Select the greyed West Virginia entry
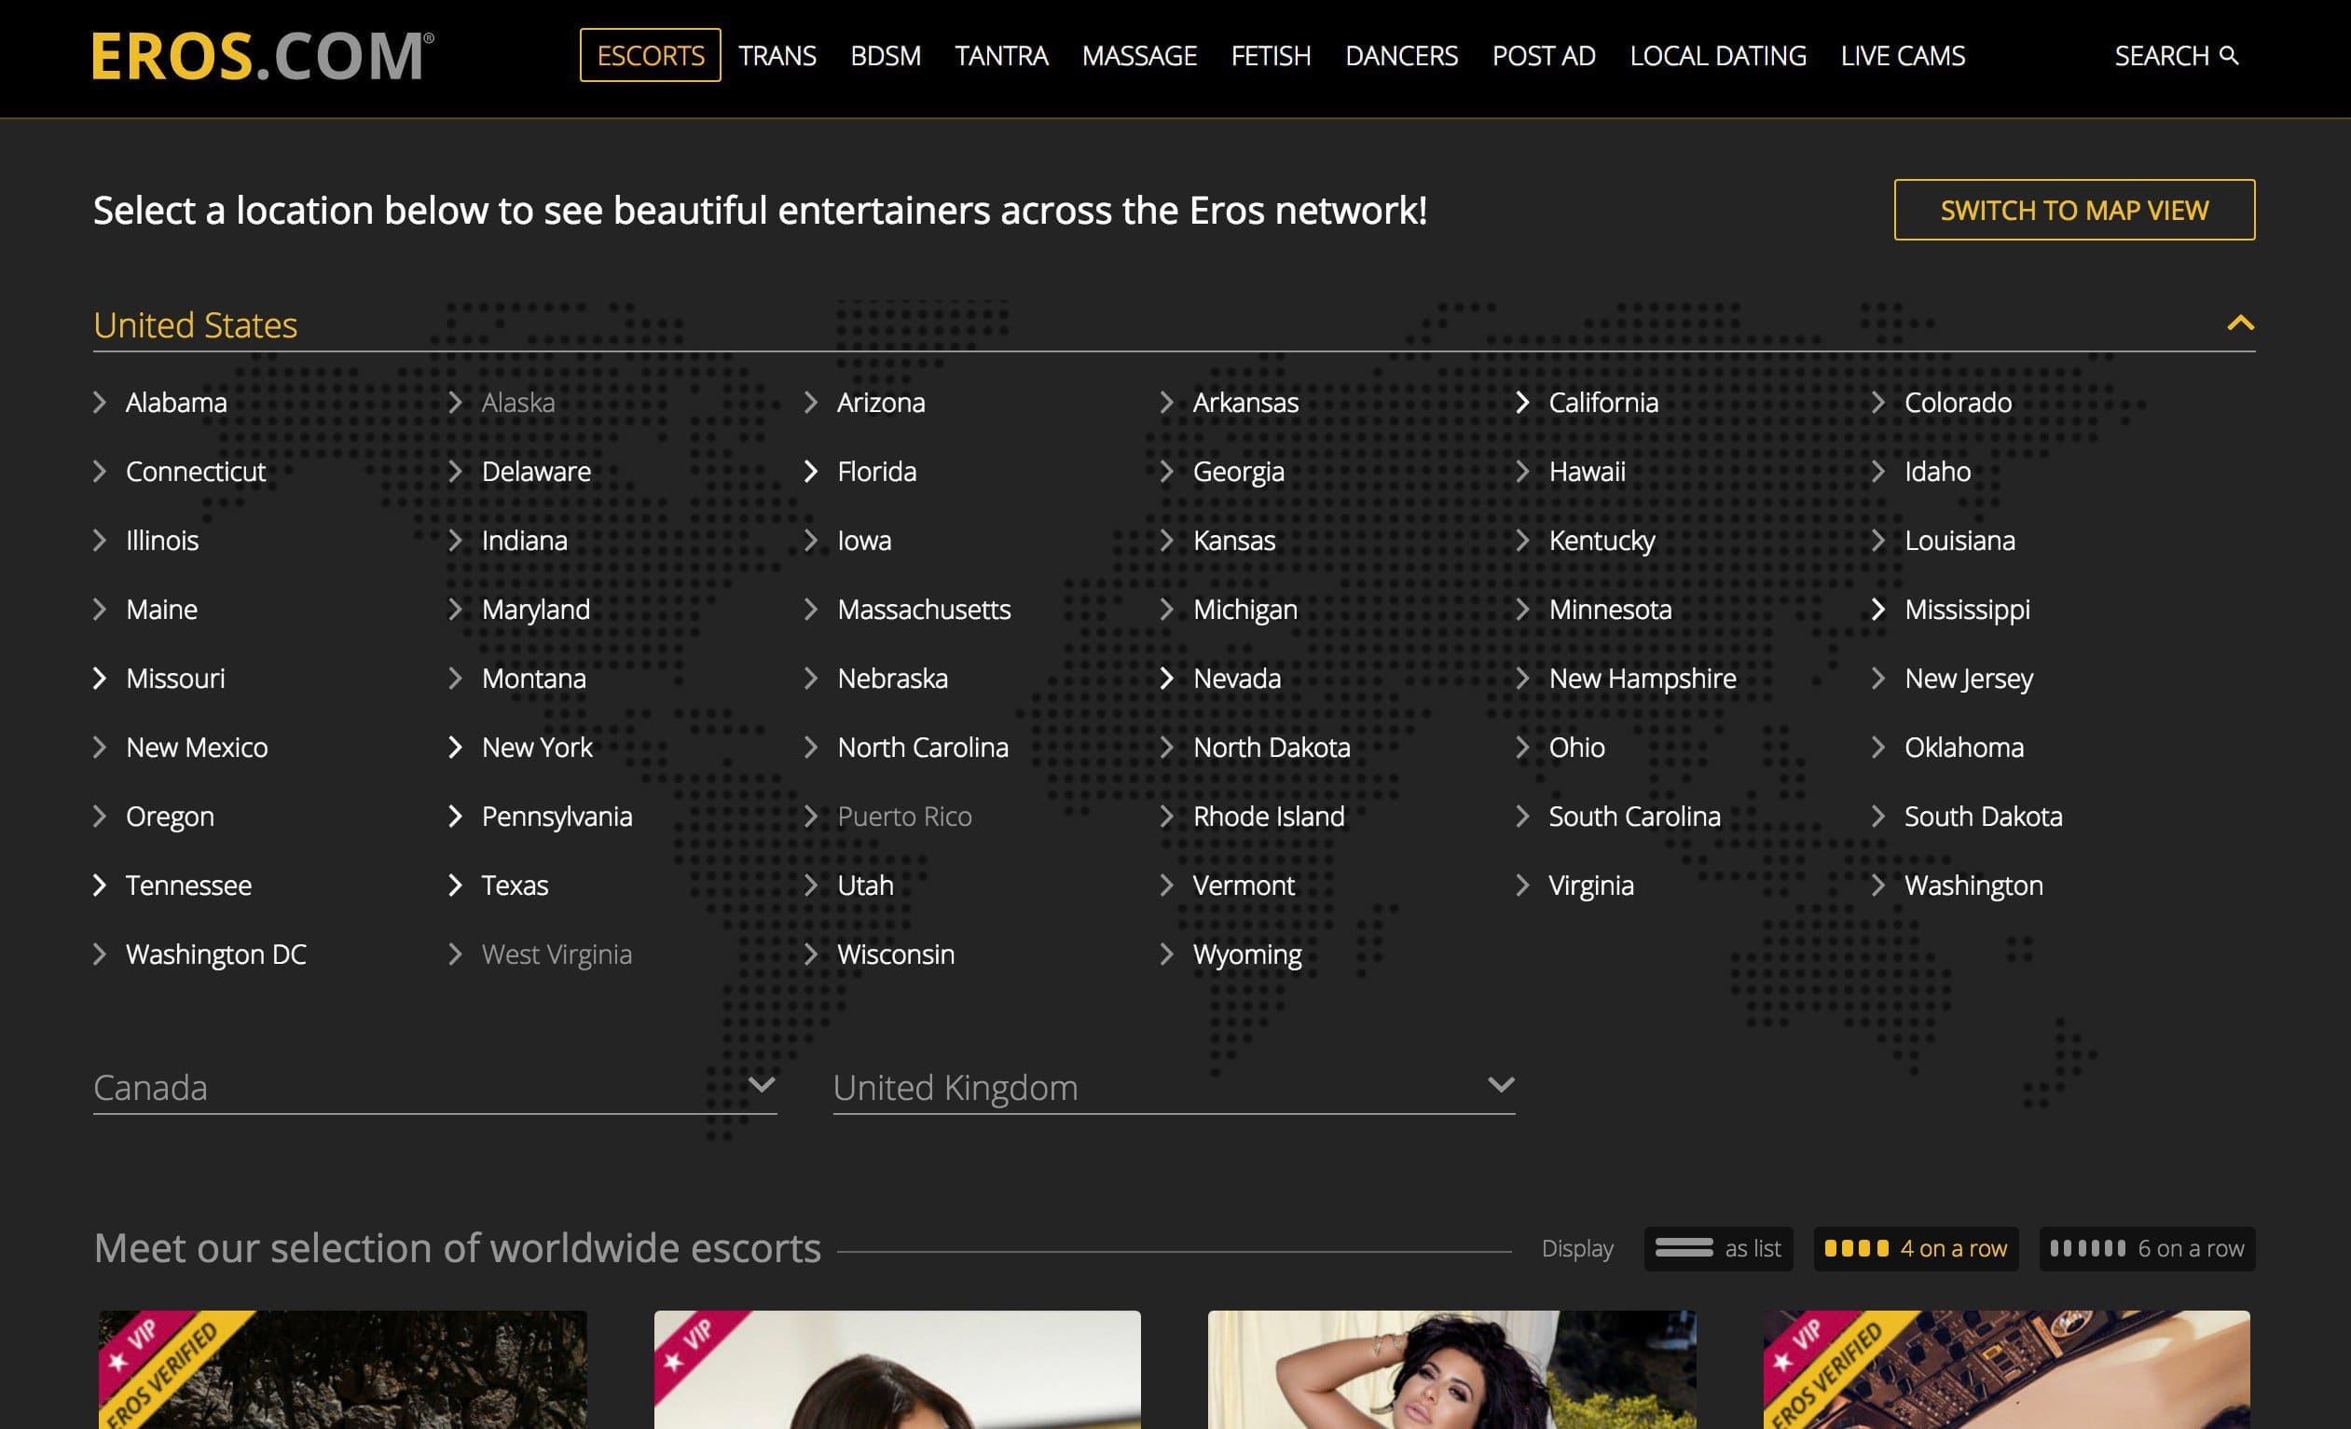2351x1429 pixels. click(x=557, y=954)
